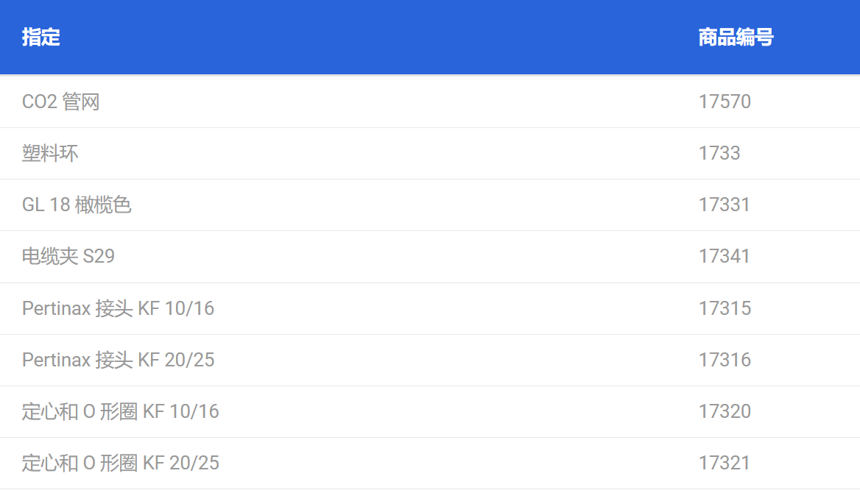Click the blue table header bar
The height and width of the screenshot is (490, 860).
point(430,37)
